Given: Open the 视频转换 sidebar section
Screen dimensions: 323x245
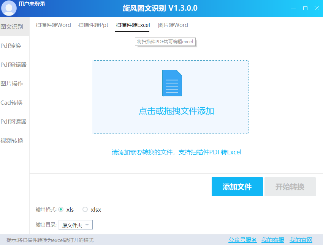Looking at the screenshot, I should 14,141.
